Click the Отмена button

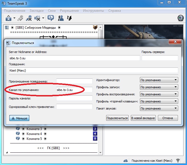[168, 118]
